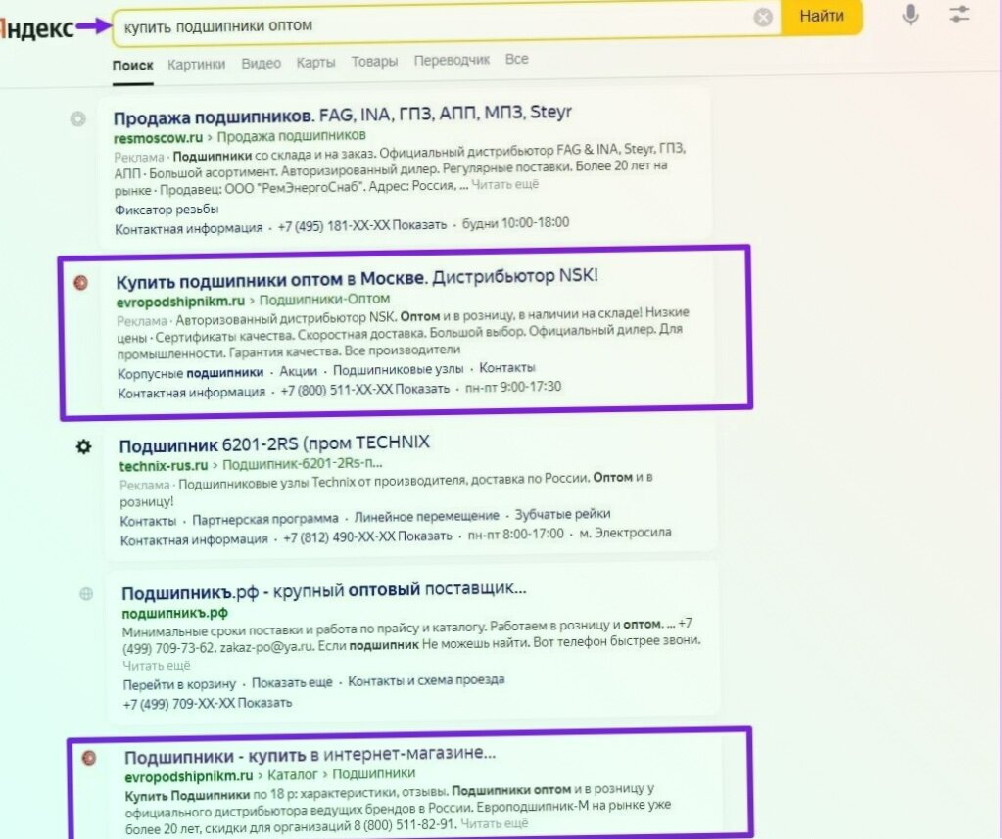Image resolution: width=1002 pixels, height=839 pixels.
Task: Switch to the Видео tab
Action: click(261, 64)
